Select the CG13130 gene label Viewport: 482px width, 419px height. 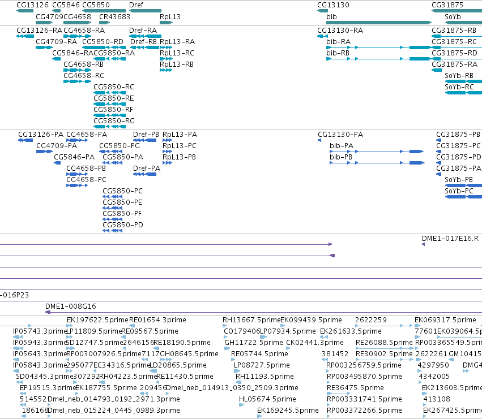[x=333, y=5]
